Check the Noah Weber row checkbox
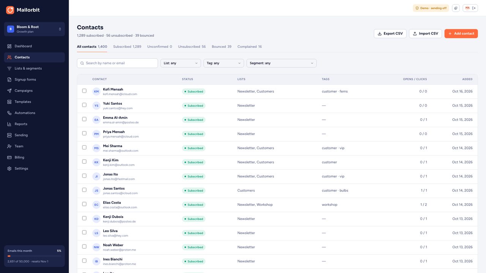 point(84,246)
